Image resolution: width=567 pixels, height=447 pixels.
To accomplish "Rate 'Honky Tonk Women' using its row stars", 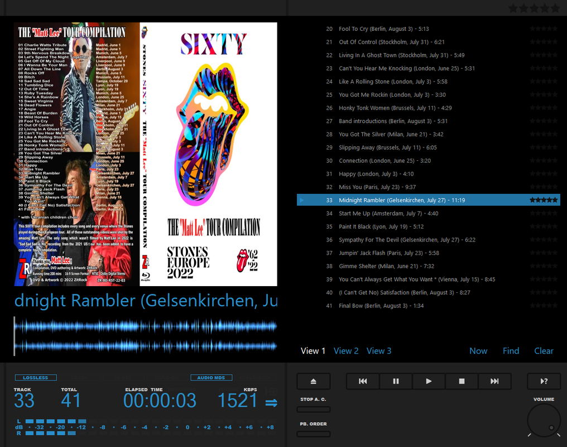I will 544,108.
